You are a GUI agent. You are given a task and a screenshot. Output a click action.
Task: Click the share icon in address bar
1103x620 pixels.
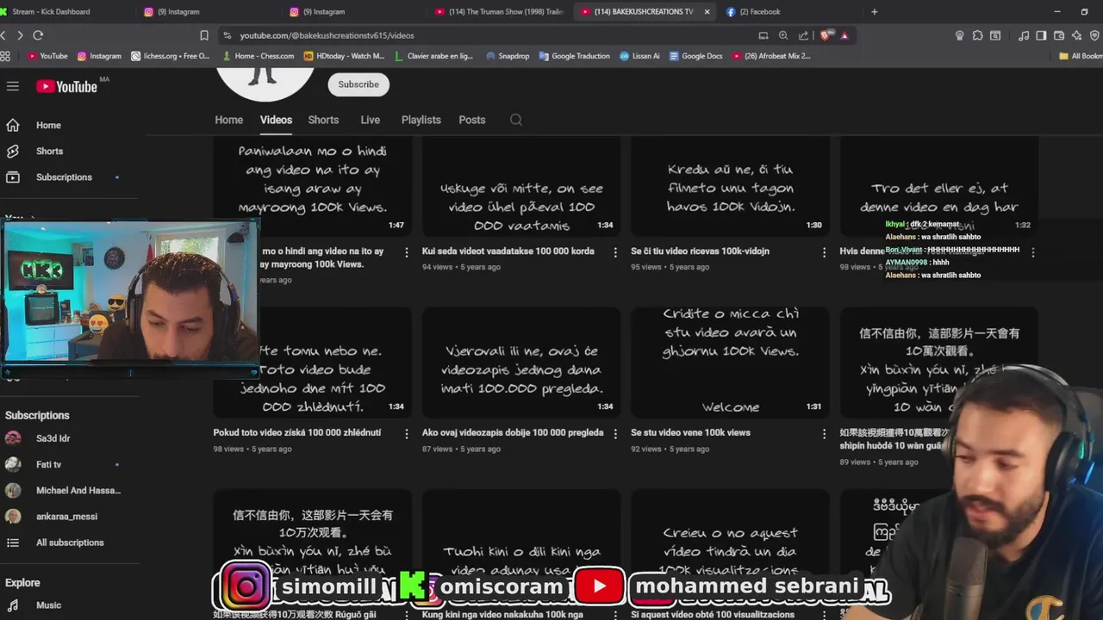[804, 35]
